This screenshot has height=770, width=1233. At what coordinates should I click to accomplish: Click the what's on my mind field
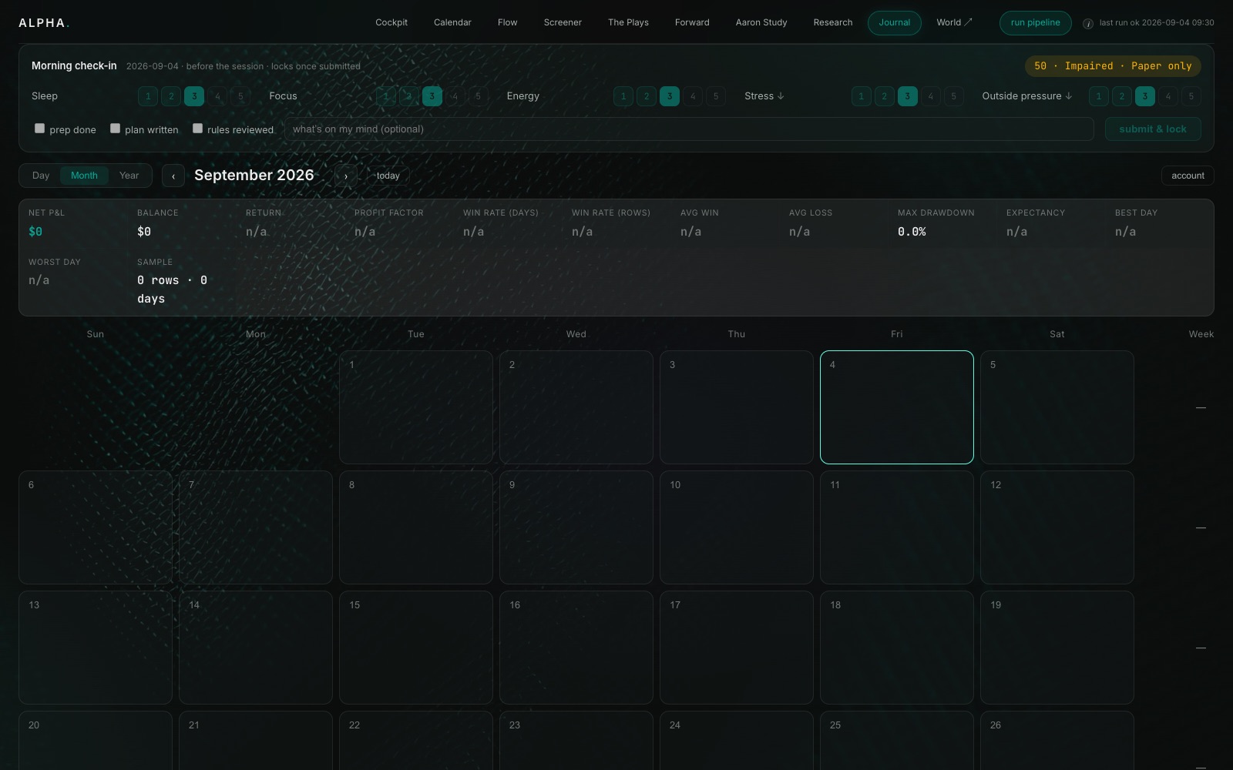689,129
